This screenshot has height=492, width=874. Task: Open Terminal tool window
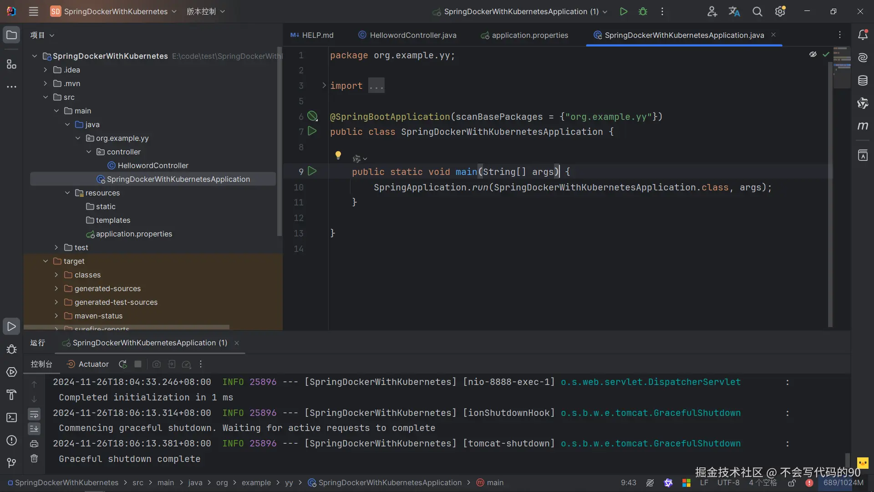click(x=11, y=417)
